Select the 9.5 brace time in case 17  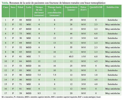[39, 93]
